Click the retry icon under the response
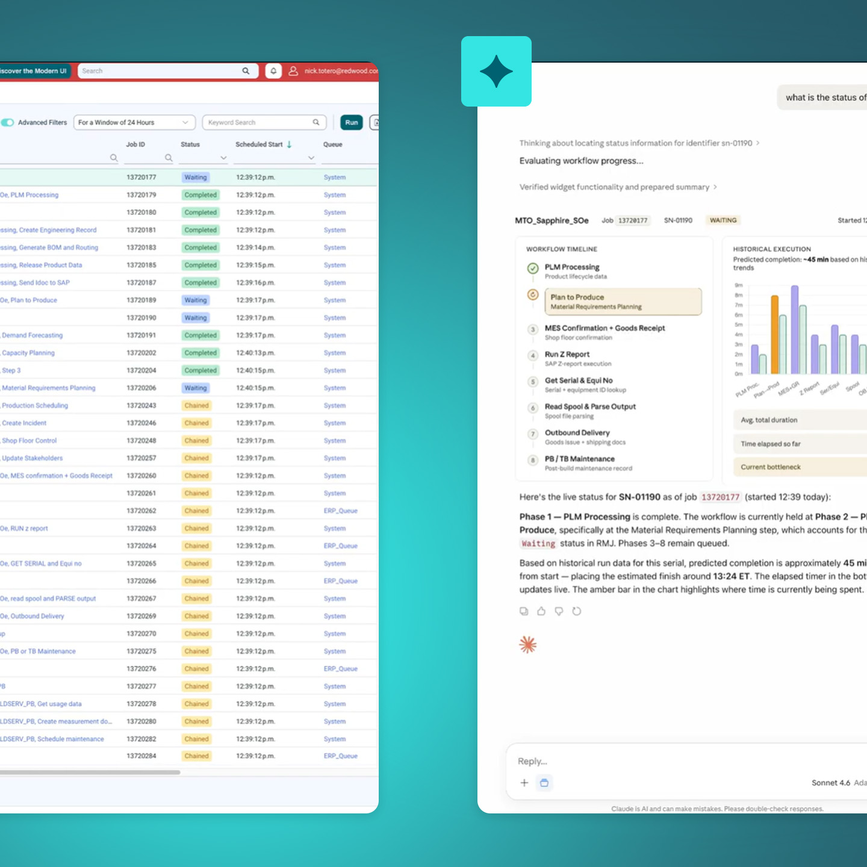 pyautogui.click(x=577, y=611)
